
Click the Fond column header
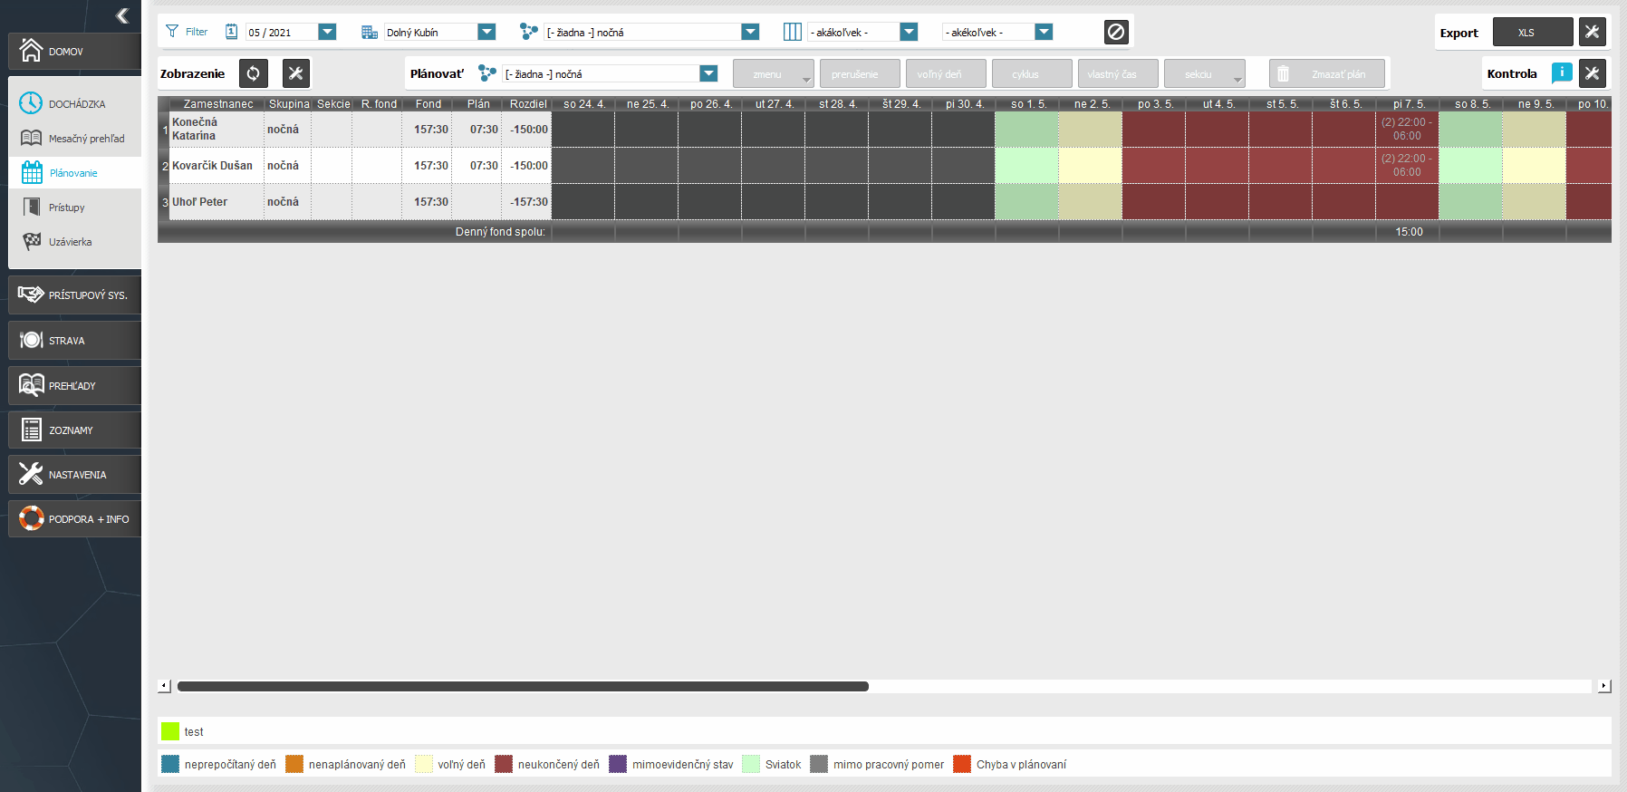428,104
